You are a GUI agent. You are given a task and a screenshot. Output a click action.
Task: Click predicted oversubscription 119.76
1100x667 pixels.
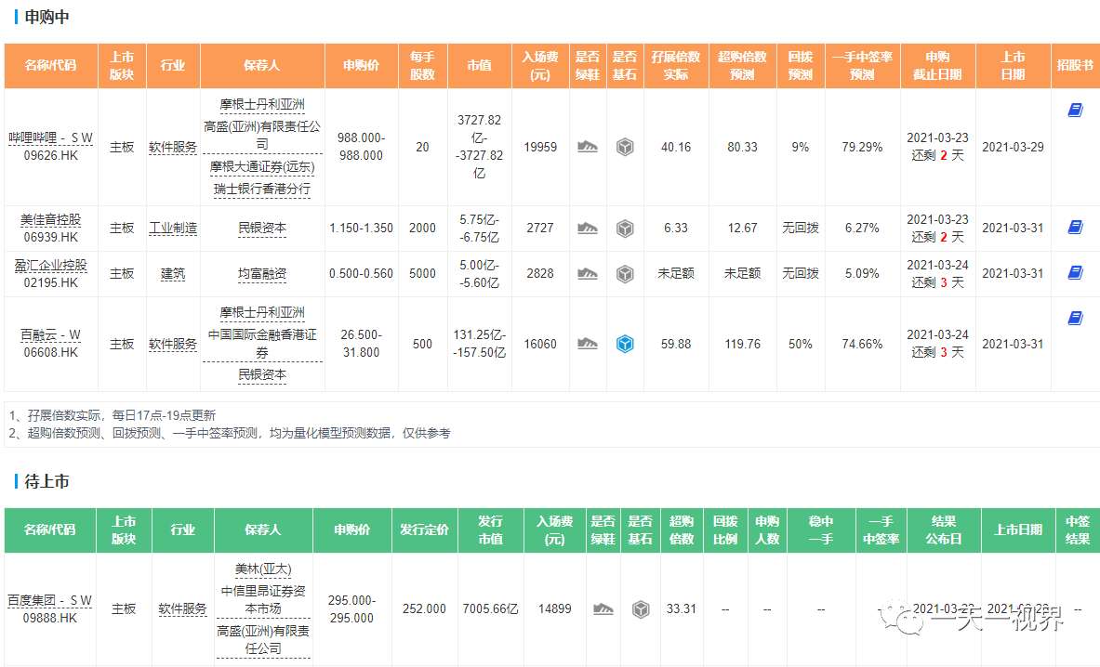(x=742, y=344)
